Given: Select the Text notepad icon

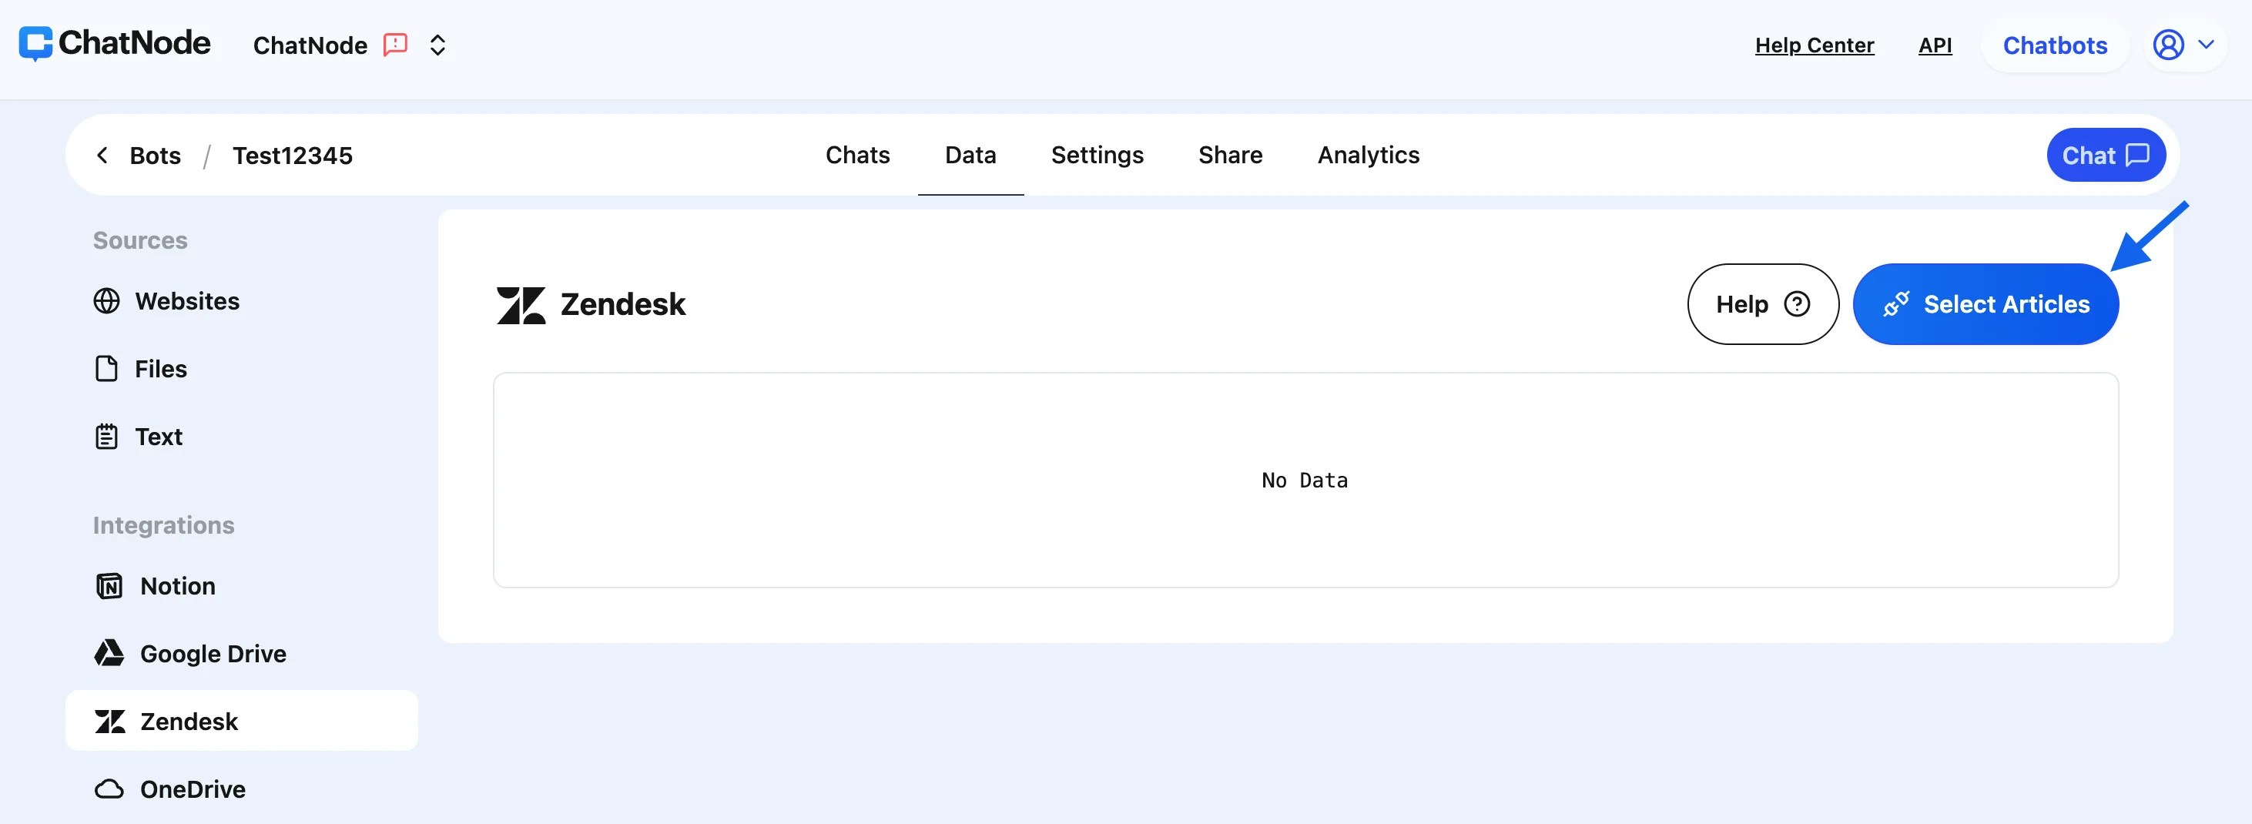Looking at the screenshot, I should coord(106,436).
